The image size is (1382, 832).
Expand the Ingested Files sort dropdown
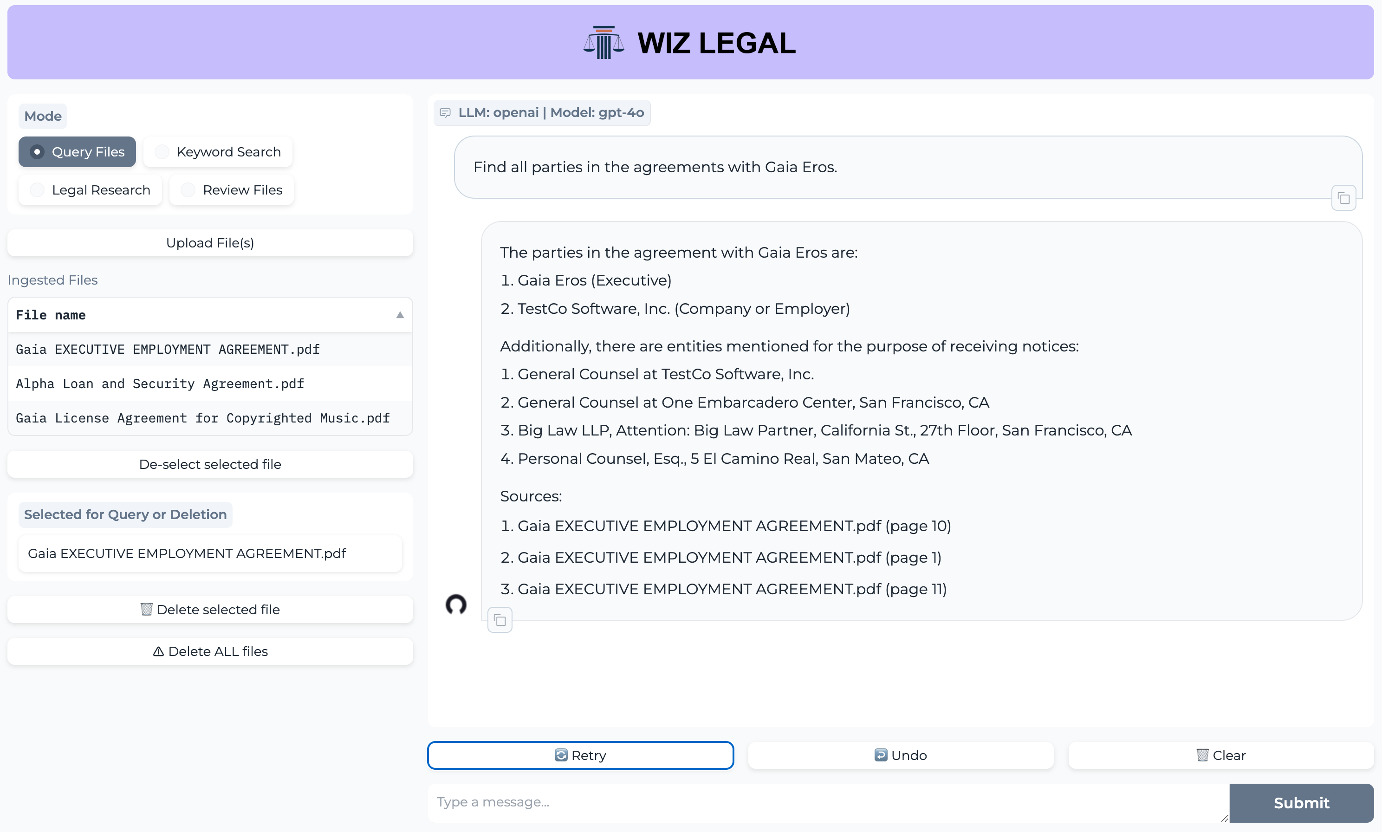coord(400,315)
